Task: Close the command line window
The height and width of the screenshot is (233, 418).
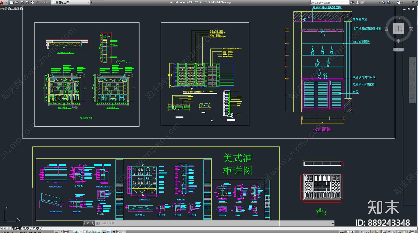Action: (88, 223)
